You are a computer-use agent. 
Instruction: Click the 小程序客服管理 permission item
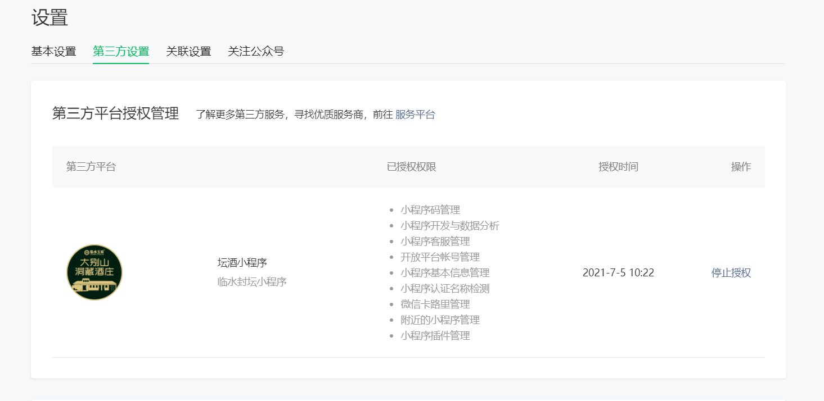click(435, 241)
